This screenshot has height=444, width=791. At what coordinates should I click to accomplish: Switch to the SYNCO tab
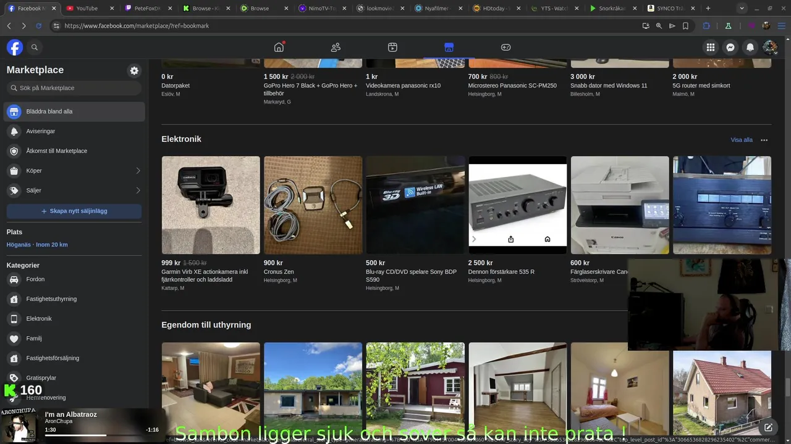(x=670, y=9)
